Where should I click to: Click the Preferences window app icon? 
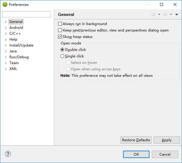tap(5, 4)
